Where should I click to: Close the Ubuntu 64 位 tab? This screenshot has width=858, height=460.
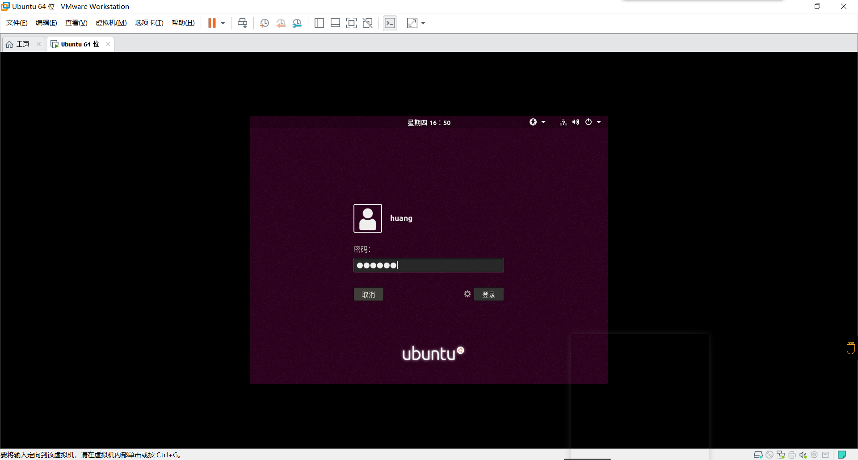coord(108,44)
